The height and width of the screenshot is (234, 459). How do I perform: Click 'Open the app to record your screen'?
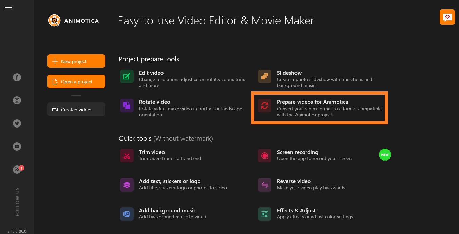[314, 158]
